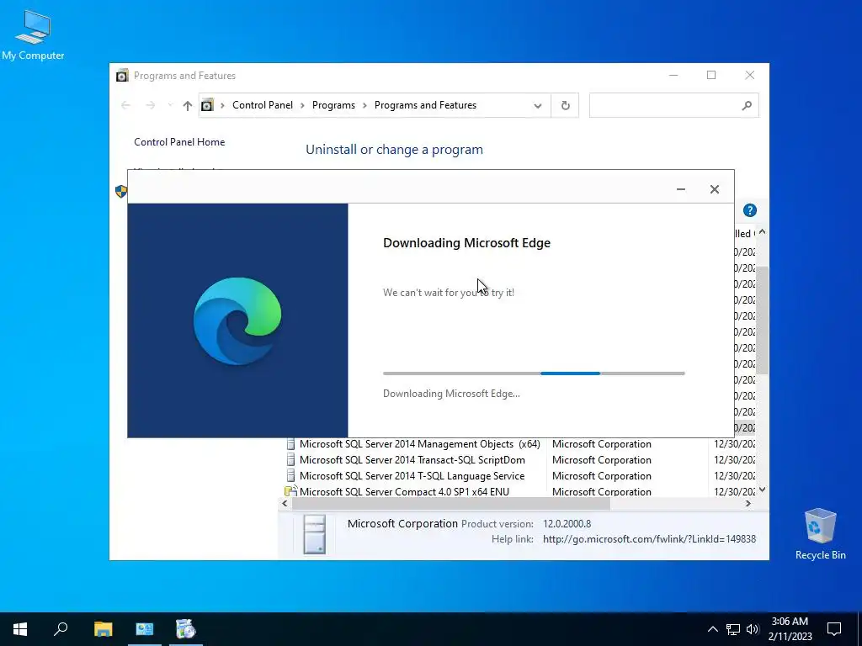Open address bar history dropdown
The width and height of the screenshot is (862, 646).
(x=538, y=106)
